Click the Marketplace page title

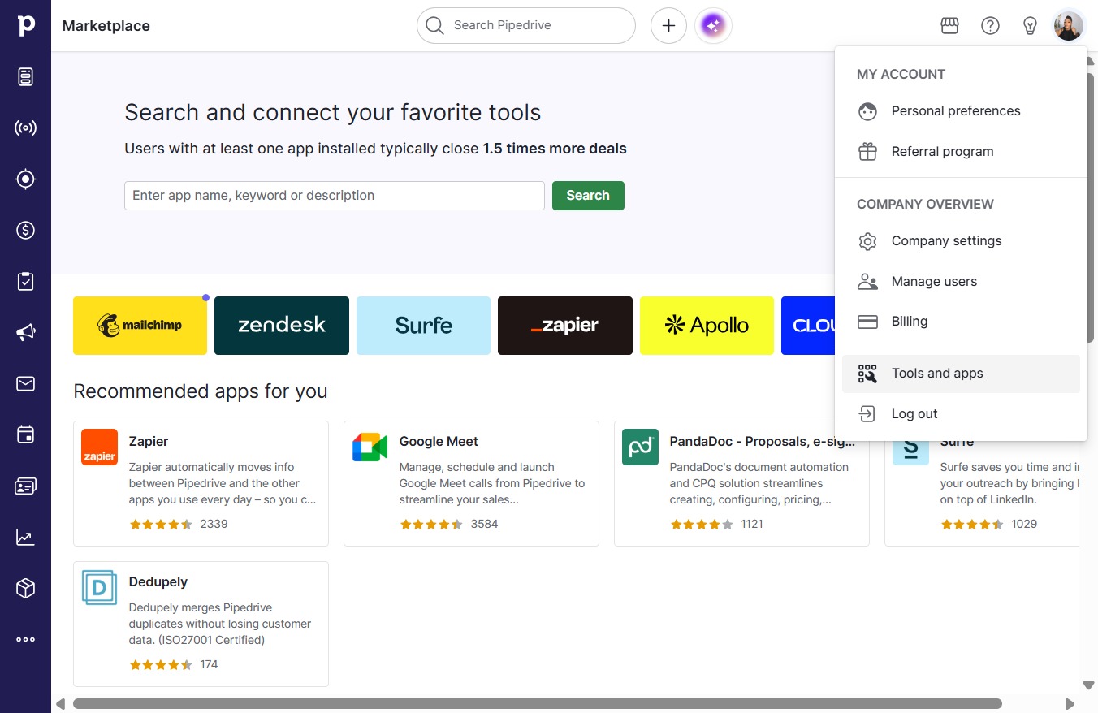106,26
